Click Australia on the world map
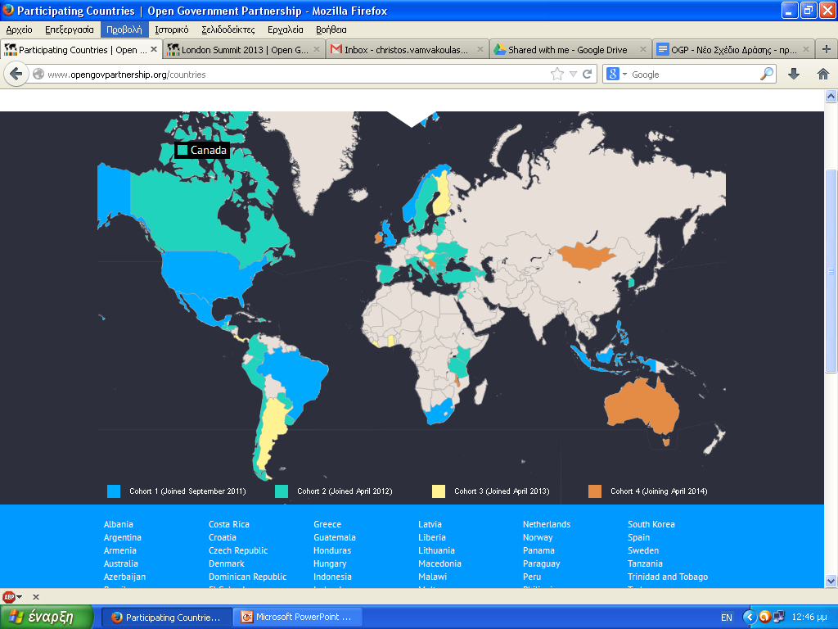The height and width of the screenshot is (629, 838). [x=642, y=406]
